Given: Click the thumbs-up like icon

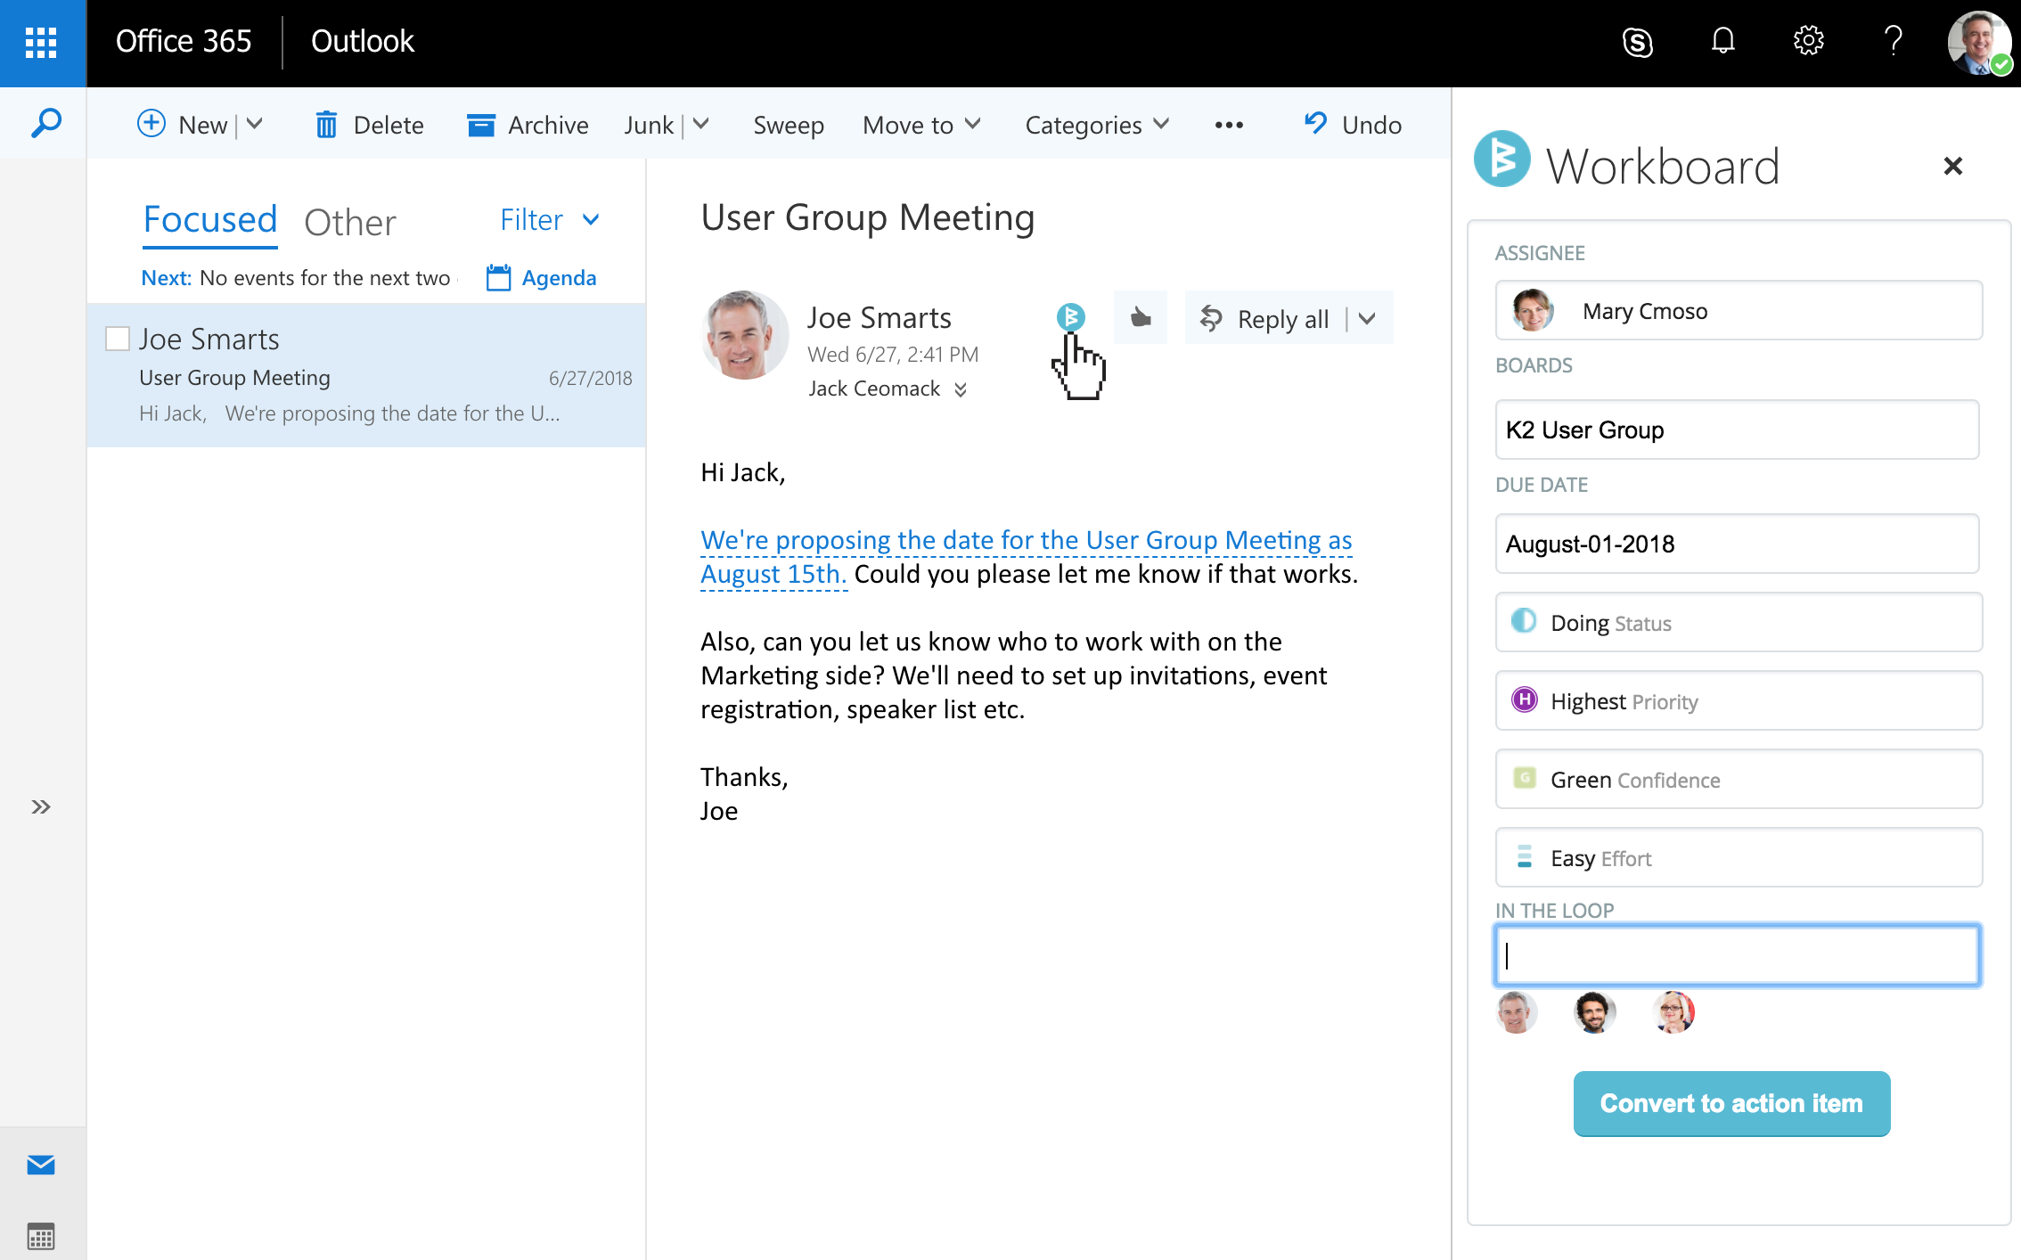Looking at the screenshot, I should [x=1140, y=317].
